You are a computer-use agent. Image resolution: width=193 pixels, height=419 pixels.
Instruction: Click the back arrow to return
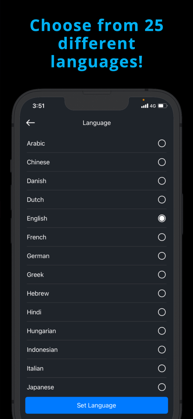point(30,123)
